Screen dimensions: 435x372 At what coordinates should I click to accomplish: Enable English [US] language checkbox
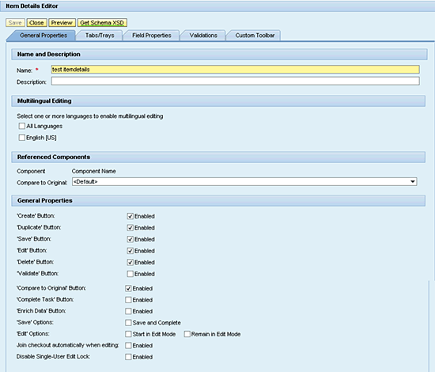coord(22,138)
